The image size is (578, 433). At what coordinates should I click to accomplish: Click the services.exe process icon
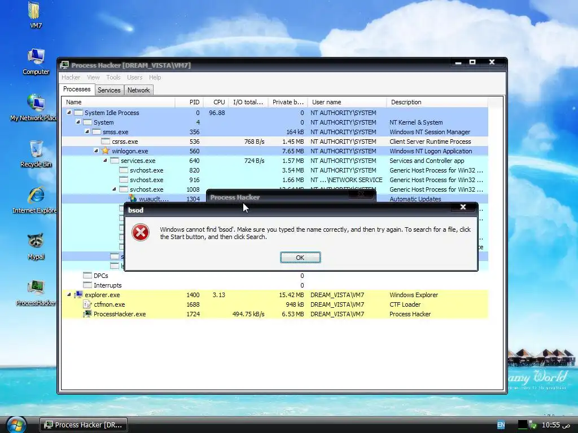(x=114, y=160)
